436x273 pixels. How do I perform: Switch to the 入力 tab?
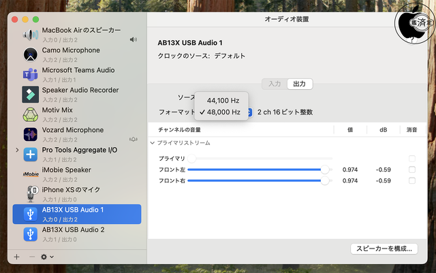[x=275, y=84]
